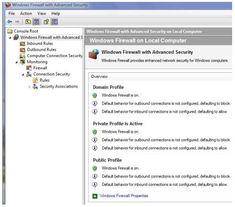Select the Outbound Rules node

[42, 50]
